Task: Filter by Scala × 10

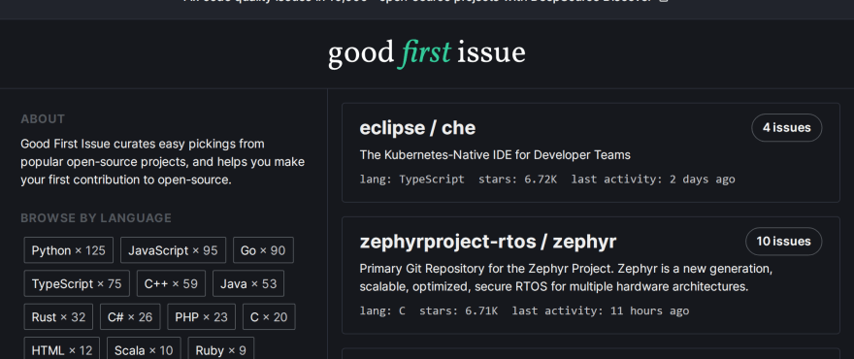Action: pos(144,349)
